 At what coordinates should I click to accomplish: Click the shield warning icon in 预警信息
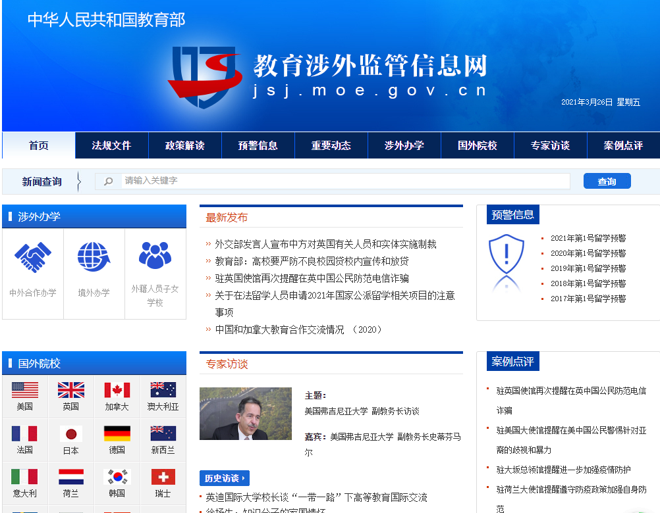pos(507,255)
